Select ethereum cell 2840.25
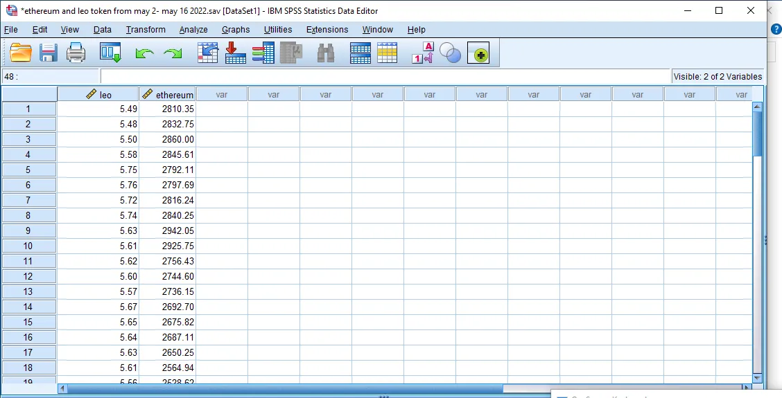 click(x=168, y=215)
